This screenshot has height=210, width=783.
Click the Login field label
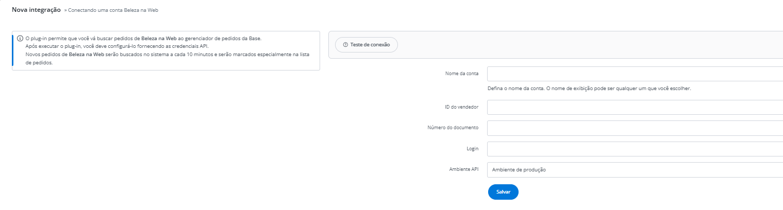pos(472,149)
